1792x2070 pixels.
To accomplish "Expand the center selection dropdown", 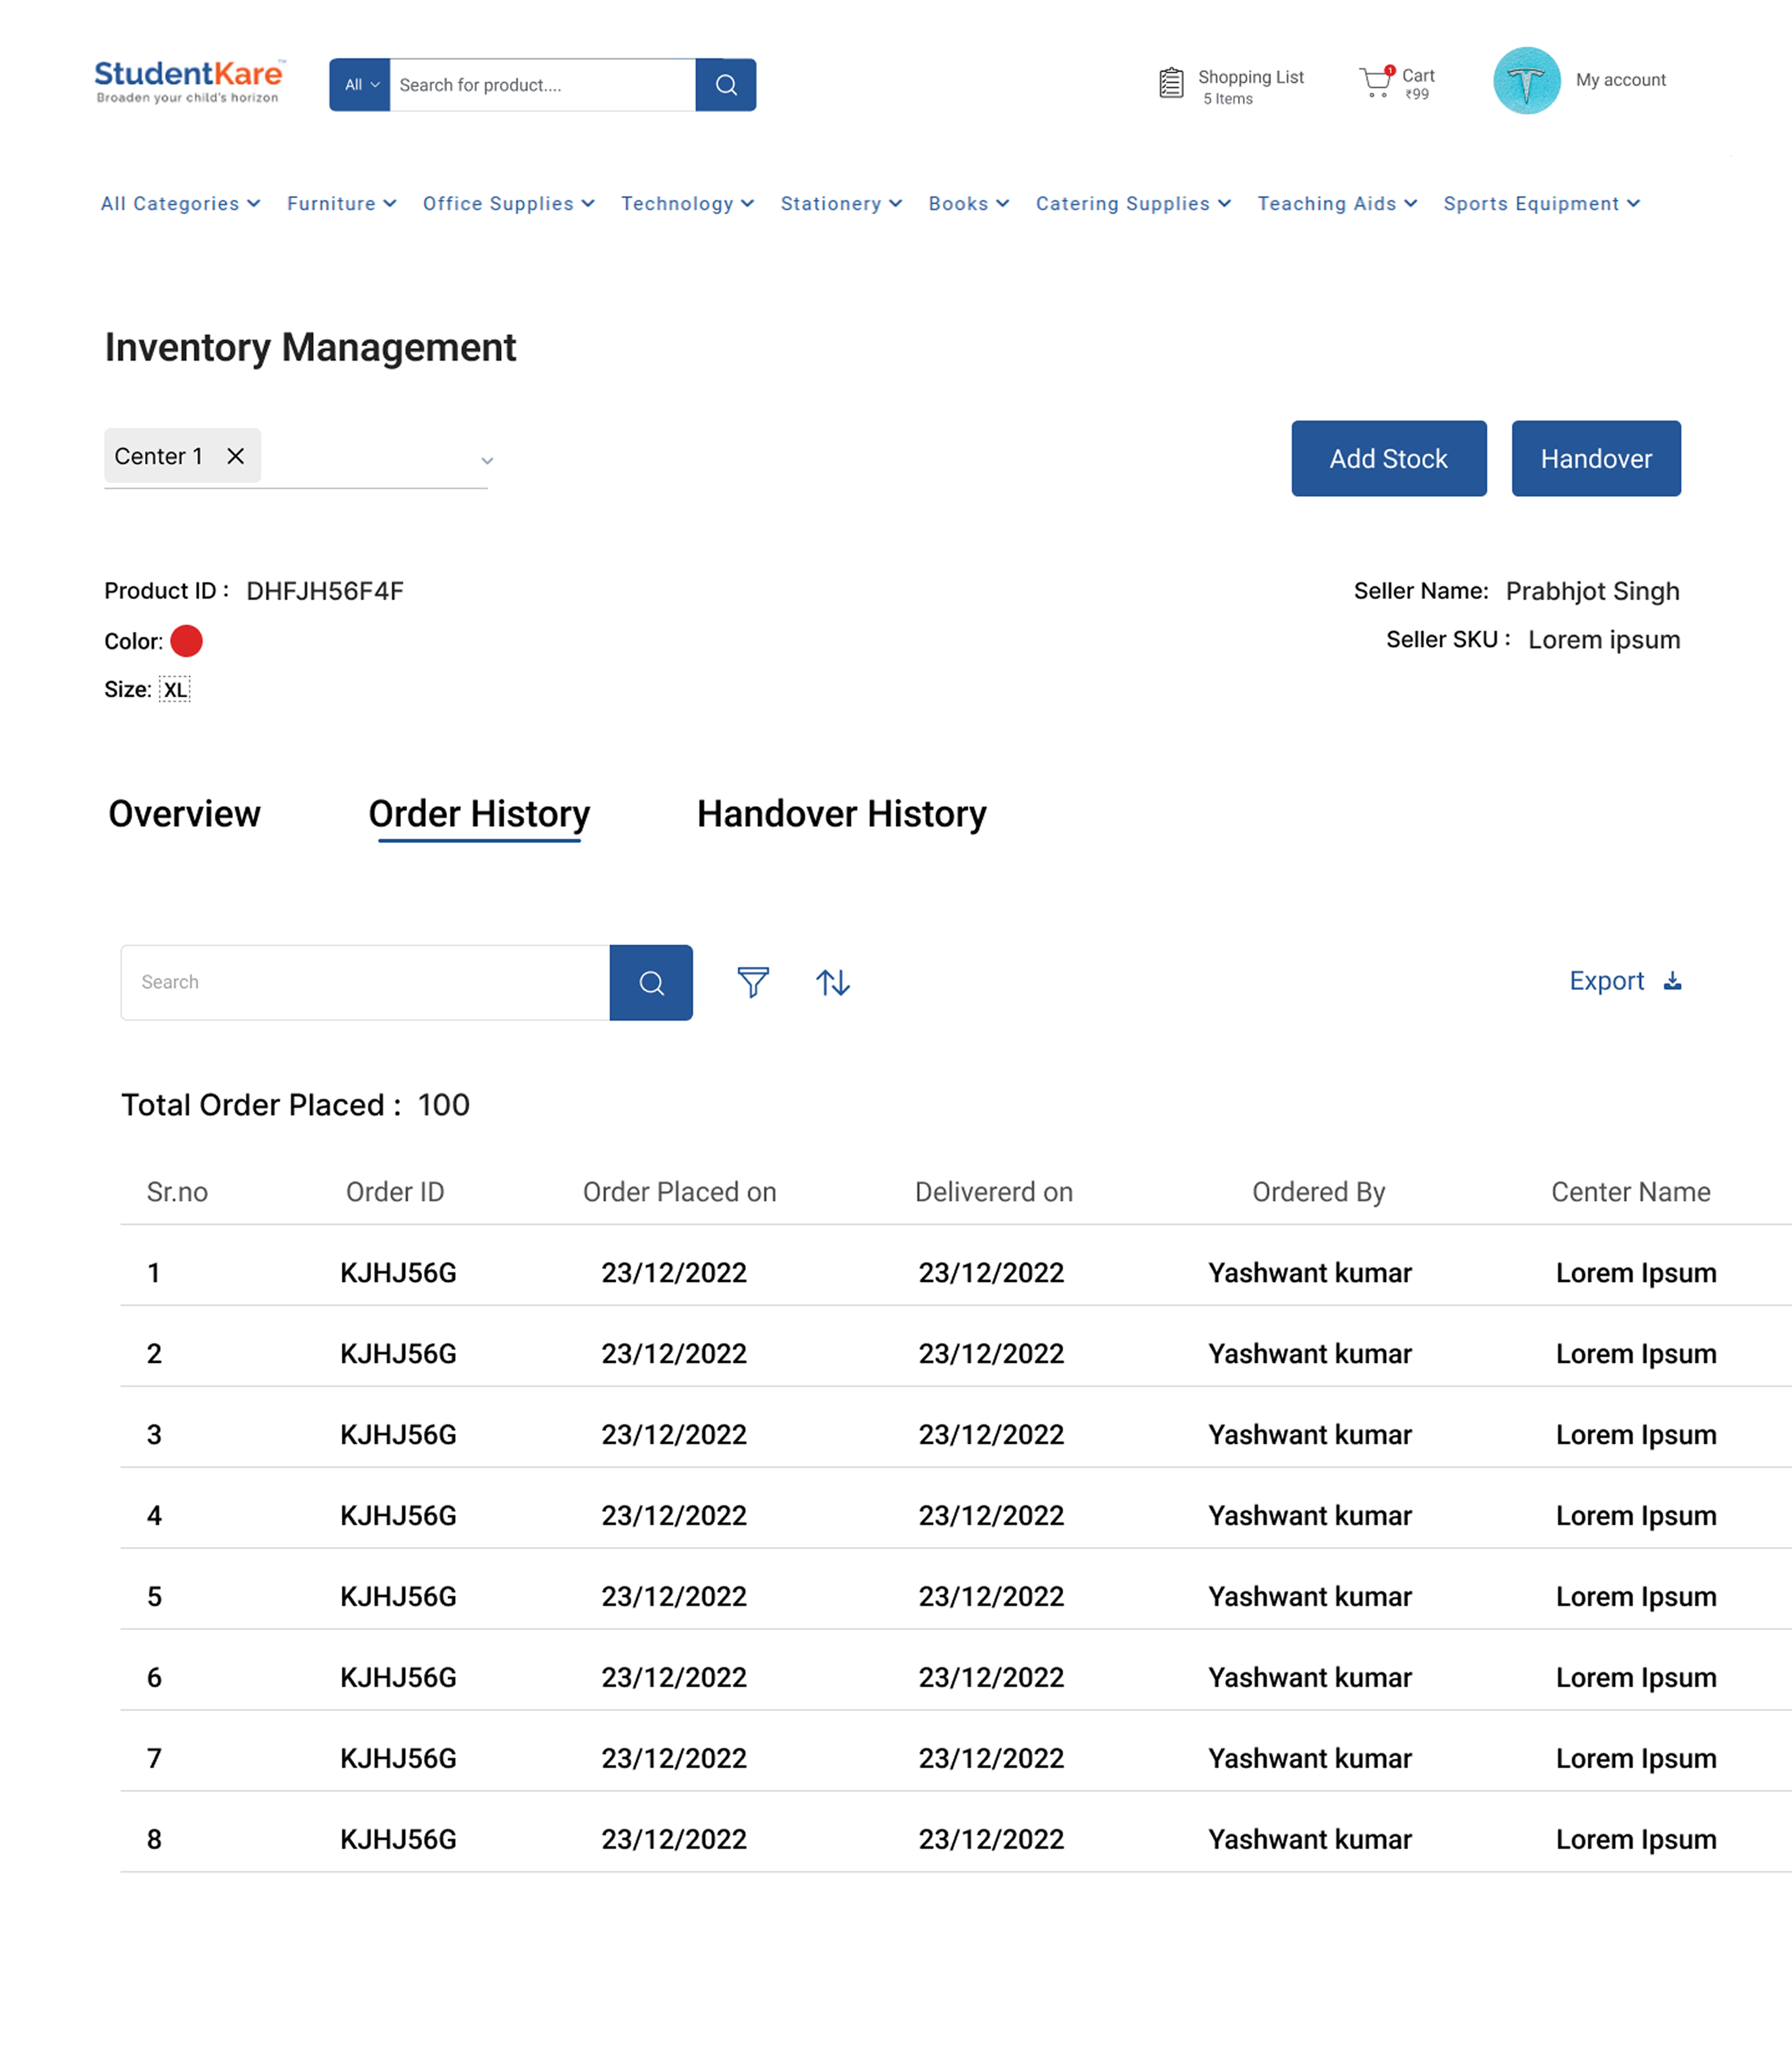I will click(487, 460).
